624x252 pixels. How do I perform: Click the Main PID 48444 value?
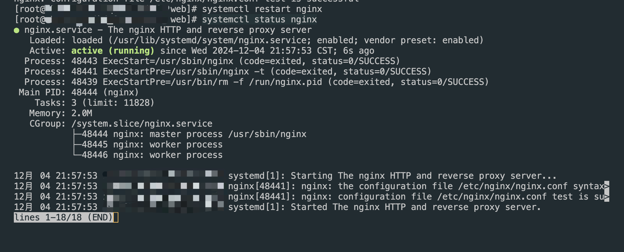[x=84, y=92]
